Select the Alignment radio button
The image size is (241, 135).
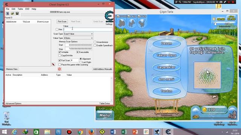point(81,59)
